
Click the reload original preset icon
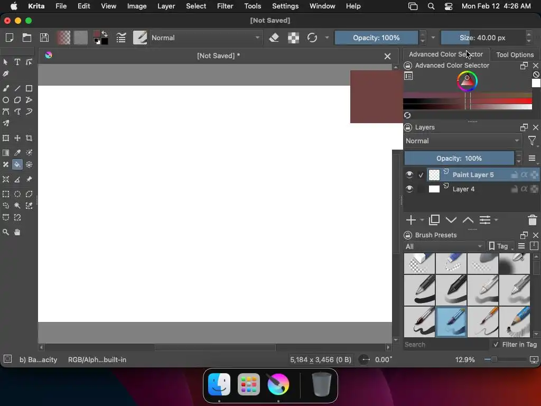312,38
